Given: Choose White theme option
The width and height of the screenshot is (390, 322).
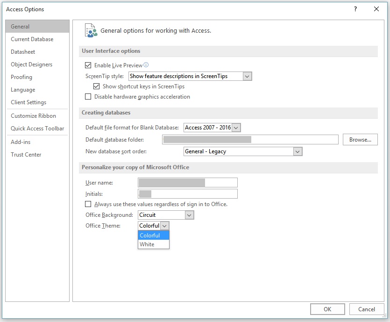Looking at the screenshot, I should click(x=154, y=244).
